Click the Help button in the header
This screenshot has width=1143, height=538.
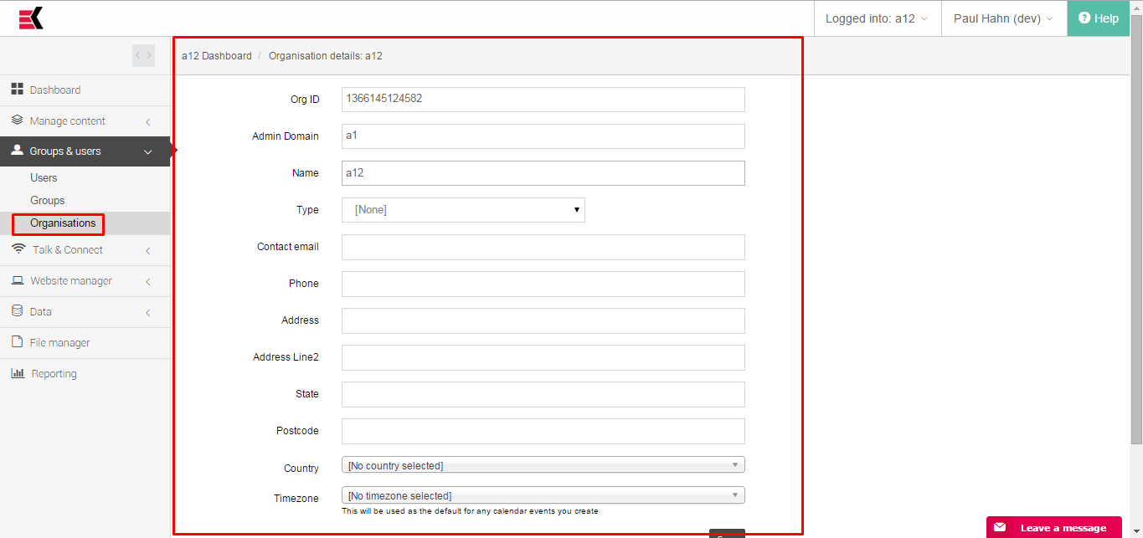tap(1099, 18)
